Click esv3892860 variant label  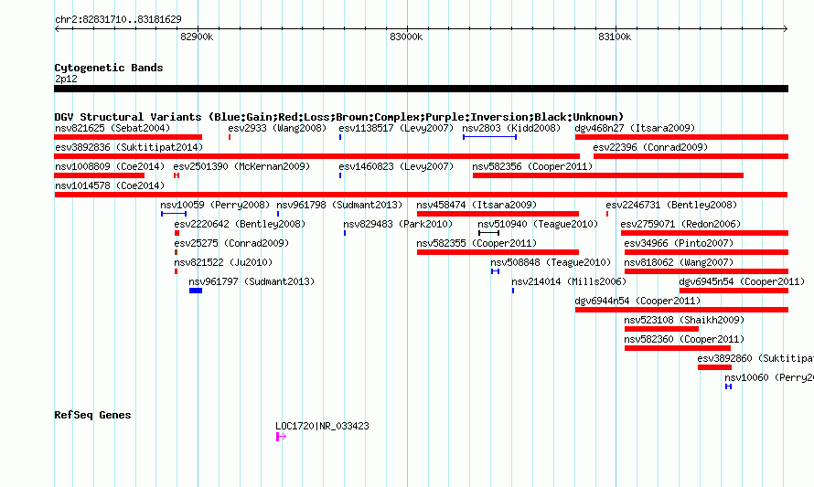[x=755, y=358]
